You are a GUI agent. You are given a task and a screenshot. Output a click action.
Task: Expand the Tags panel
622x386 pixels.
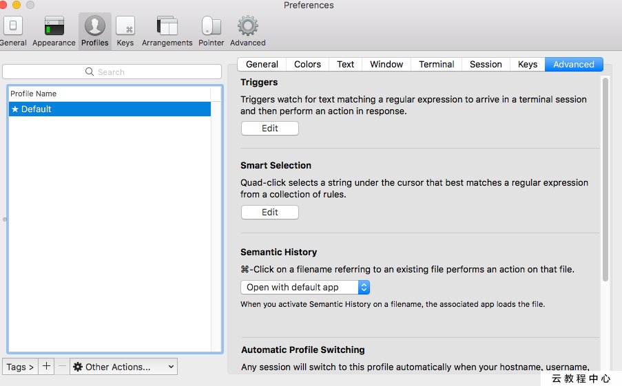pyautogui.click(x=20, y=367)
